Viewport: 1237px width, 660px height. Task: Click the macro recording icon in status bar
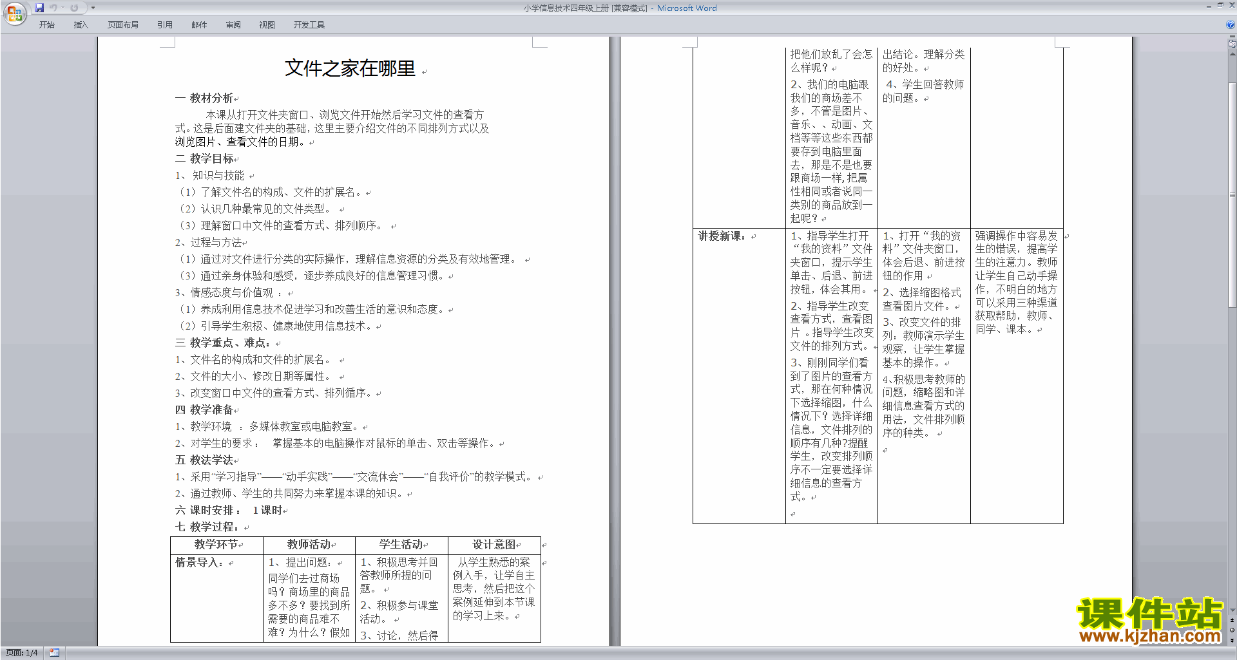pos(55,653)
